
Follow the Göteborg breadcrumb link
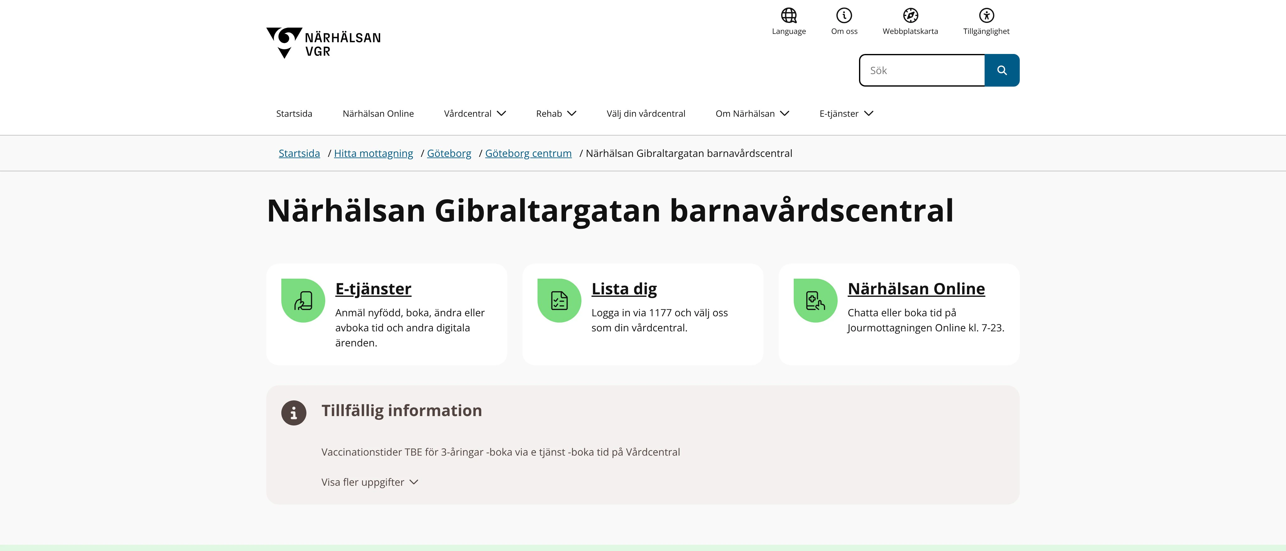coord(449,153)
